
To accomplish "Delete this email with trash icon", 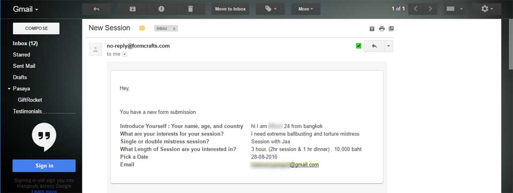I will pyautogui.click(x=190, y=9).
